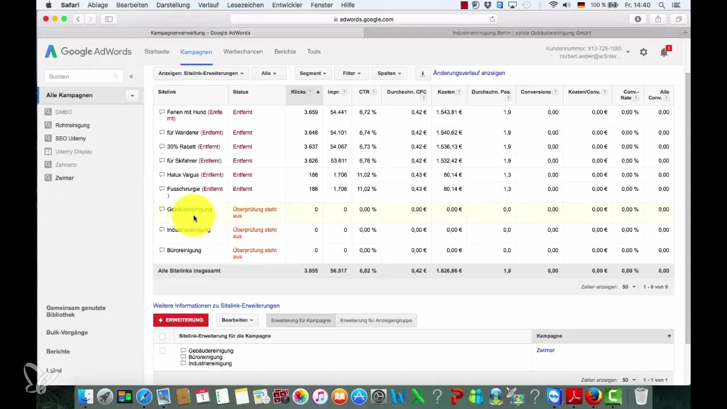Show Safari sidebar
This screenshot has width=727, height=409.
click(108, 19)
